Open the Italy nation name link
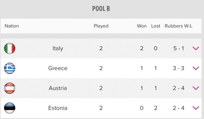 [58, 48]
